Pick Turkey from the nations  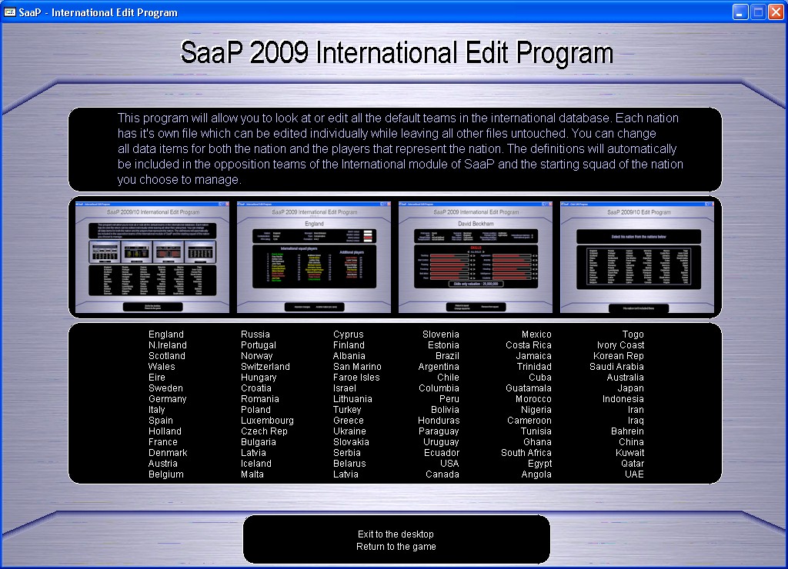point(347,410)
